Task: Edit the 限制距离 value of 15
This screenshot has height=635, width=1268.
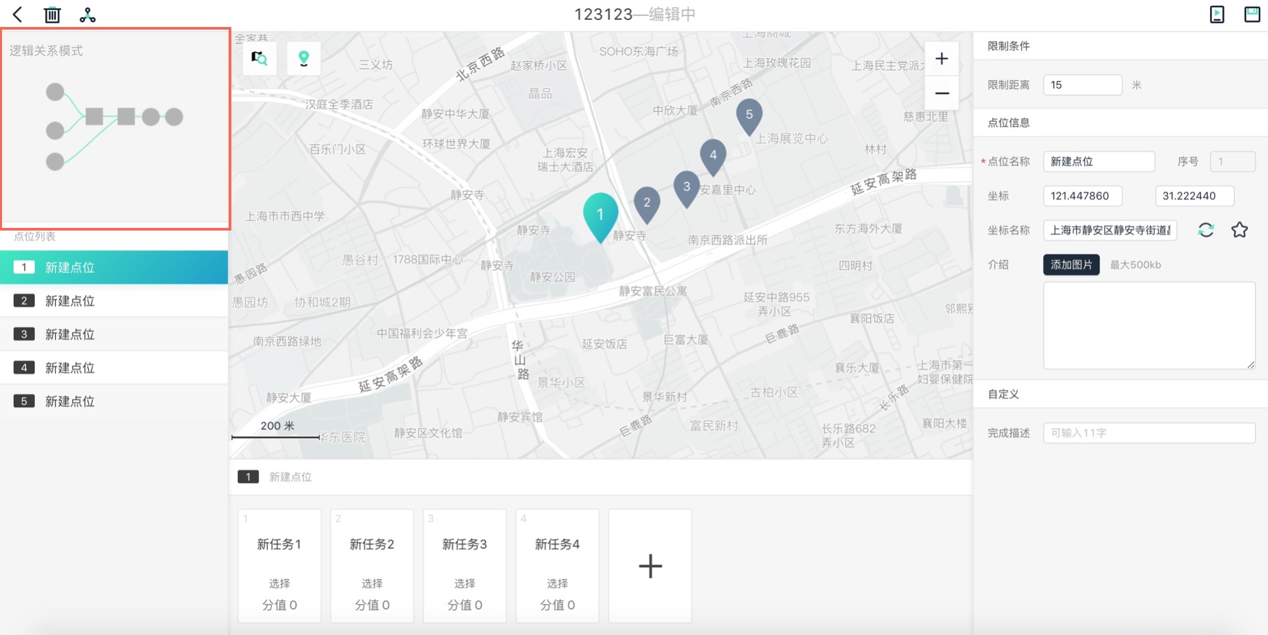Action: coord(1082,84)
